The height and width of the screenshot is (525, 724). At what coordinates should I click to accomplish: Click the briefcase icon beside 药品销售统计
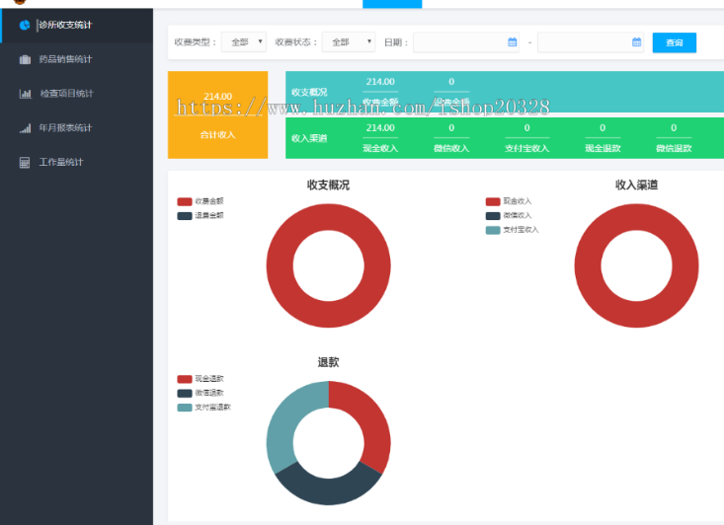(x=25, y=59)
